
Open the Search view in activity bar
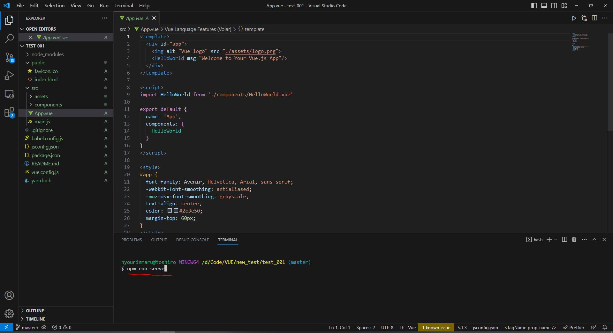pyautogui.click(x=9, y=39)
